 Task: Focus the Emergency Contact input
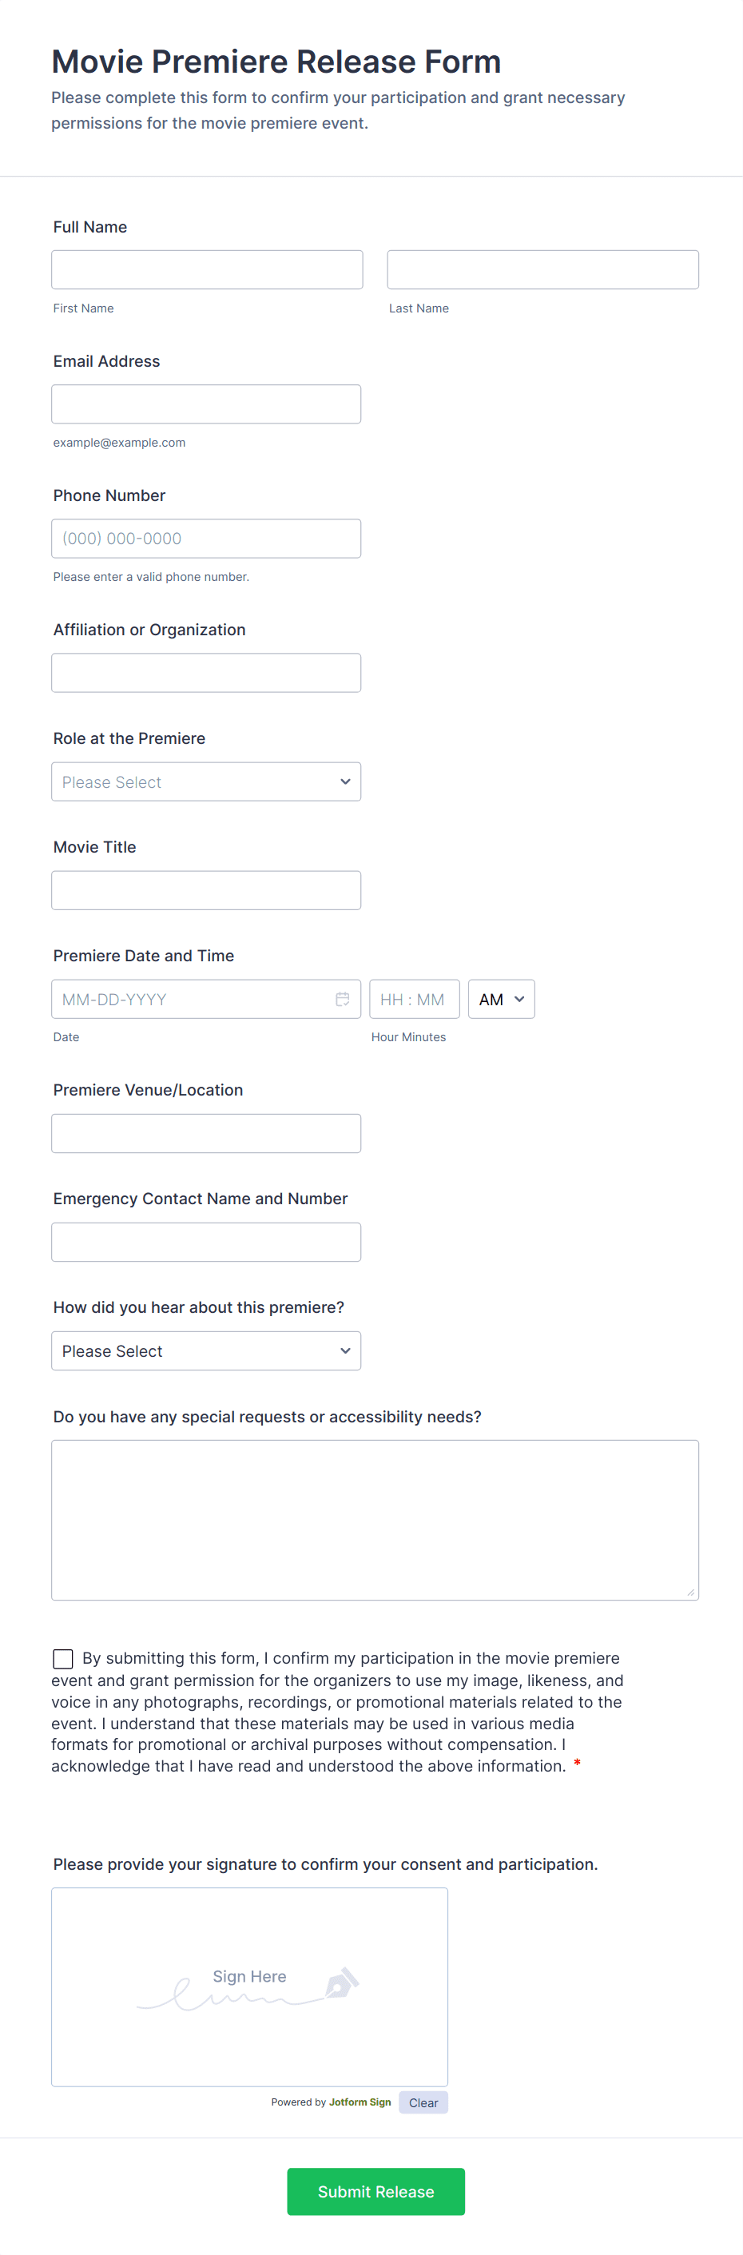(x=205, y=1243)
